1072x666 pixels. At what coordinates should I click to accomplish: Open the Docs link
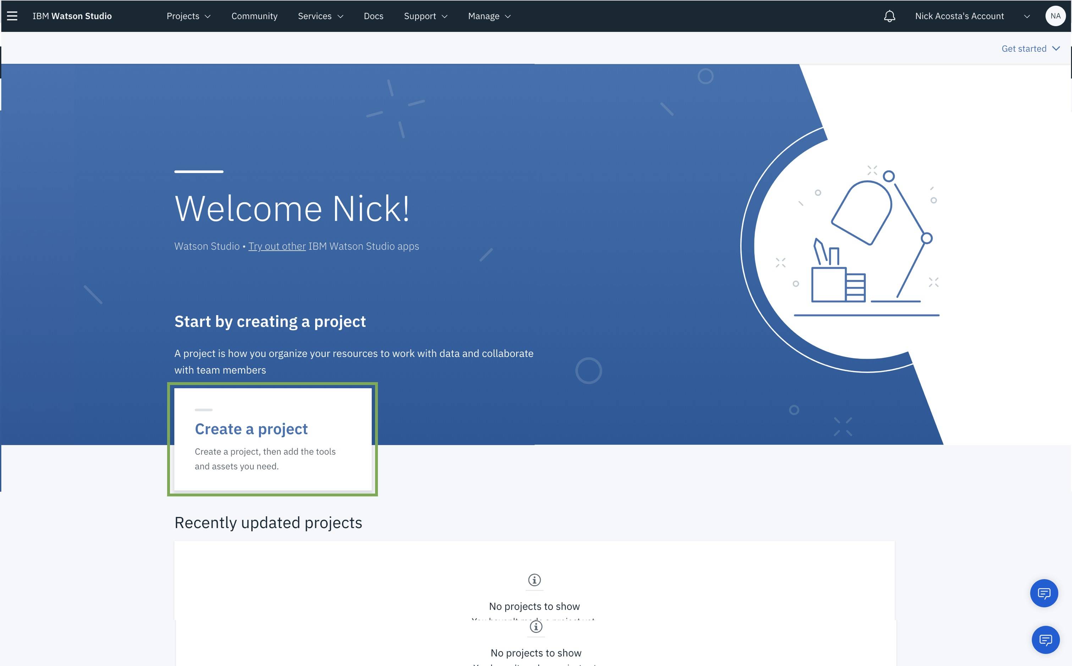click(374, 16)
